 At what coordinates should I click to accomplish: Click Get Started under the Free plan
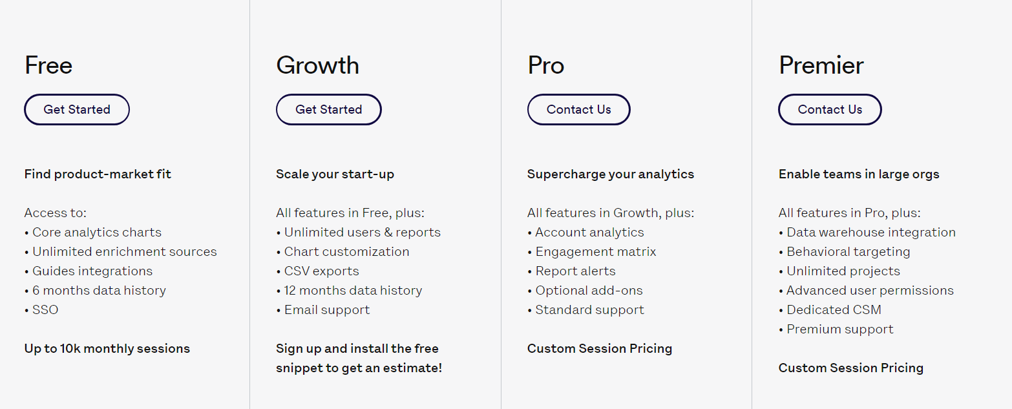click(x=77, y=110)
